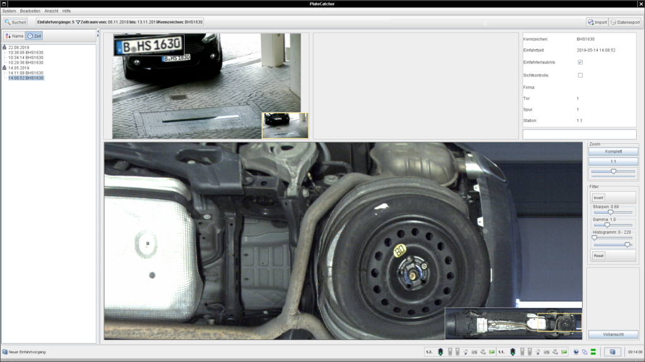The width and height of the screenshot is (645, 362).
Task: Select the 14:11:08 BHS1630 entry
Action: click(25, 73)
